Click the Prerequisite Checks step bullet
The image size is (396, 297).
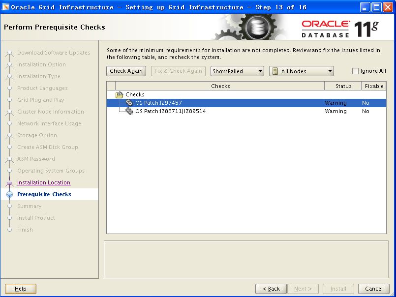pyautogui.click(x=9, y=194)
